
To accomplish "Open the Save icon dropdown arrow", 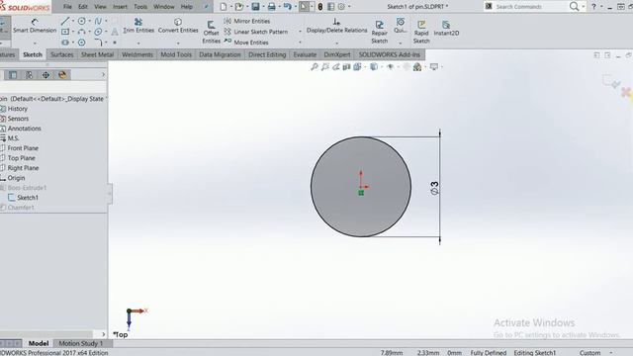I will [x=263, y=7].
